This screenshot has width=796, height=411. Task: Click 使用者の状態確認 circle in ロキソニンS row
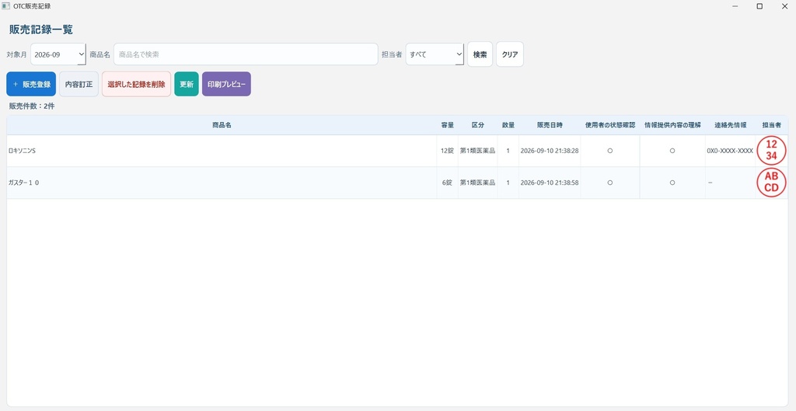tap(610, 151)
